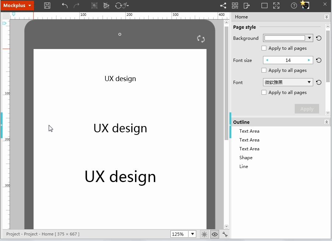Select the medium UX design text
The image size is (332, 241).
[120, 129]
